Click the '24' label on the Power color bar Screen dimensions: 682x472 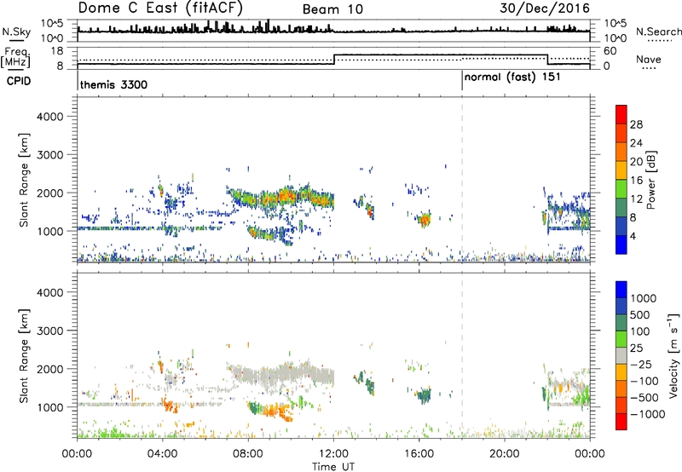point(636,143)
